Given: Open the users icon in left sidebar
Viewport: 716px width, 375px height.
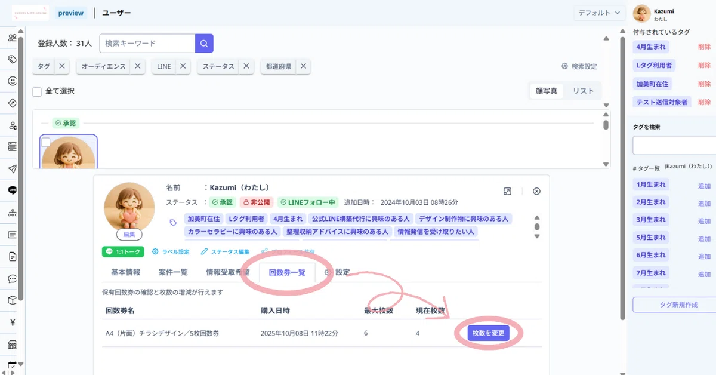Looking at the screenshot, I should click(x=12, y=38).
